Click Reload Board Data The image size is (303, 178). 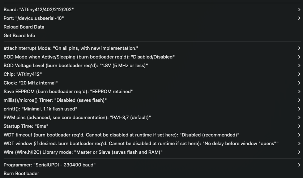click(24, 27)
